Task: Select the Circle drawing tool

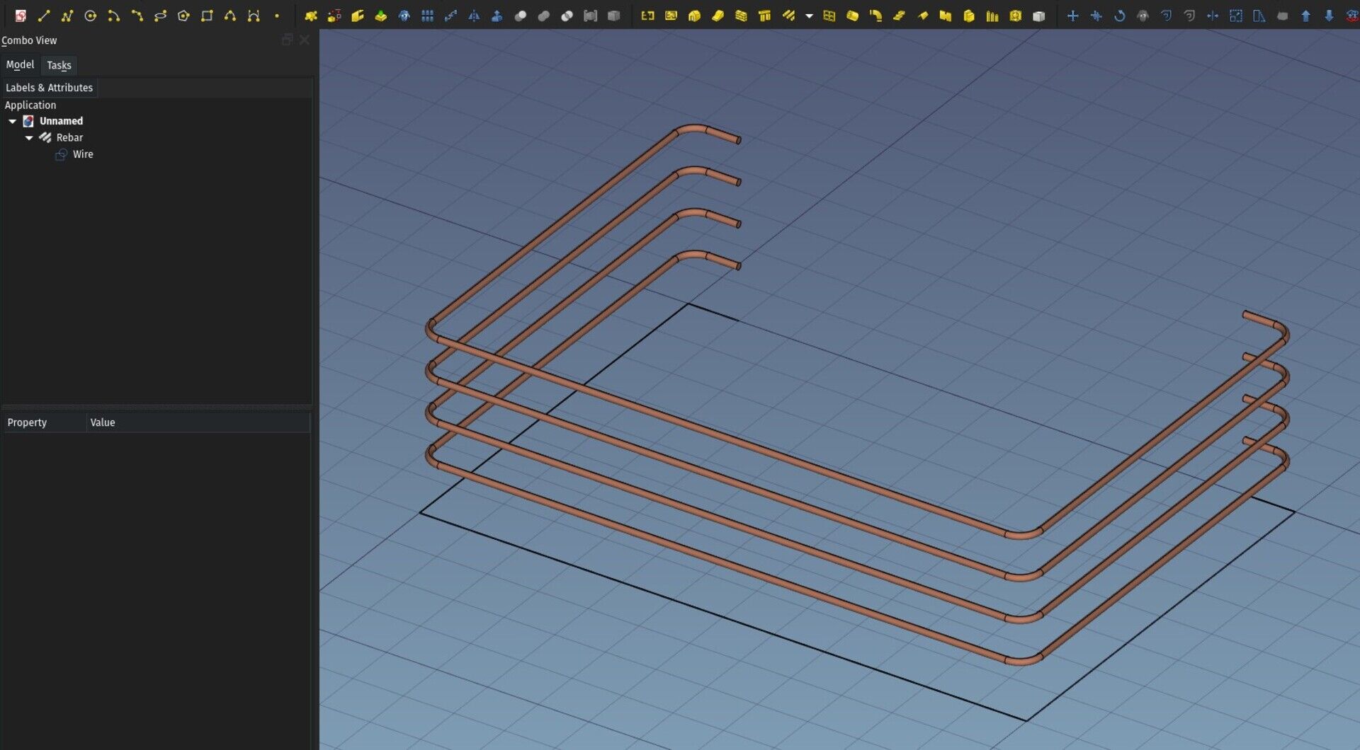Action: (91, 16)
